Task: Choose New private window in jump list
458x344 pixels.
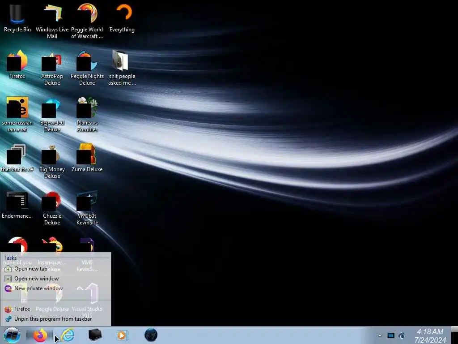Action: tap(55, 288)
